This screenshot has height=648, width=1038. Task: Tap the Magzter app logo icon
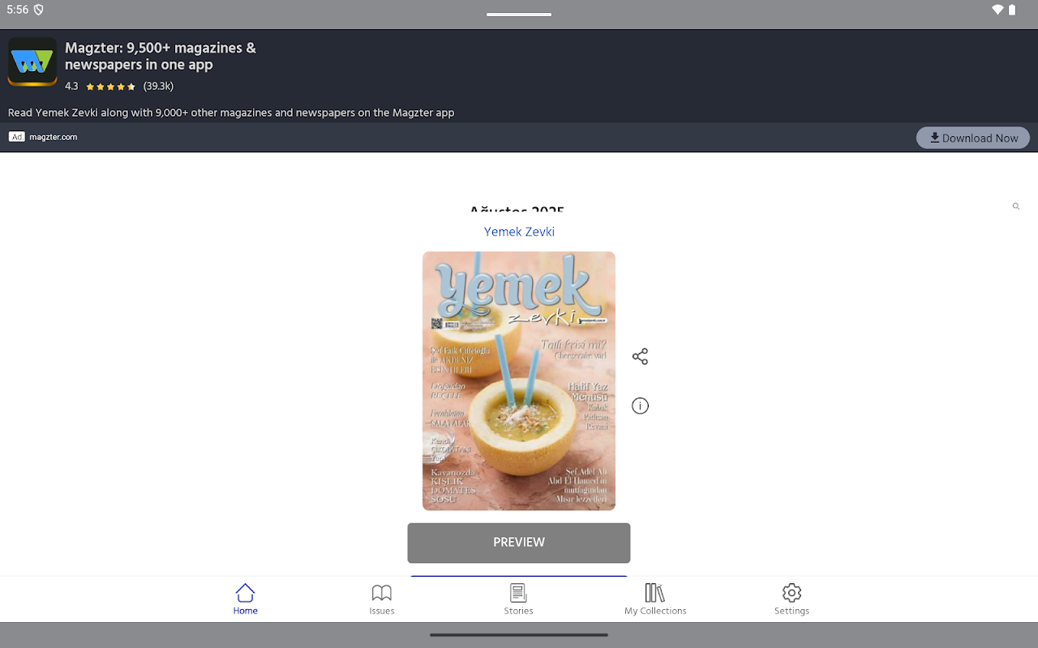tap(32, 62)
